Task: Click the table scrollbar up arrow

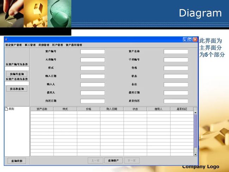Action: point(196,113)
